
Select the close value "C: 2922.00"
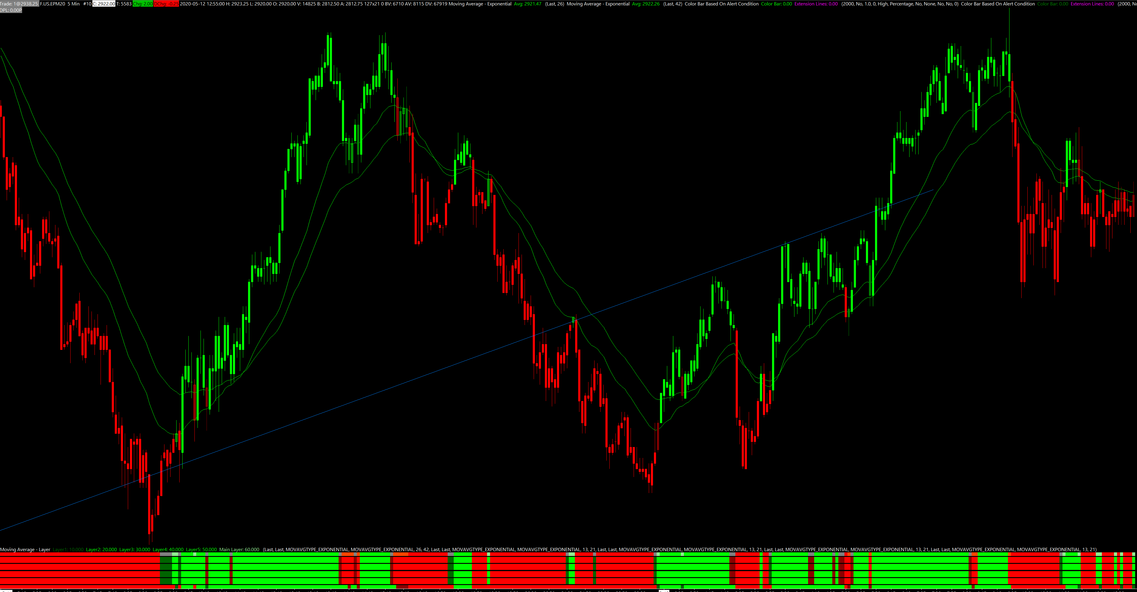[x=104, y=4]
